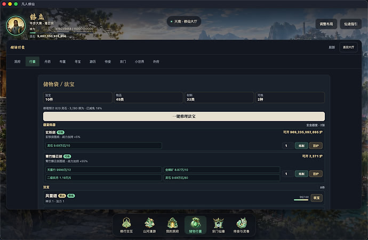Open the 宗门仙缘 gate icon

219,225
